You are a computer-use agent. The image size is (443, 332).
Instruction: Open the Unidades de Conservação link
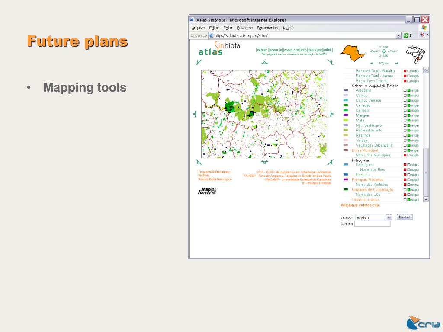click(372, 190)
